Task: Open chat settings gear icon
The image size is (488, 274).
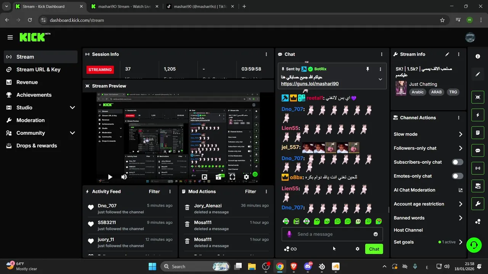Action: [x=357, y=249]
